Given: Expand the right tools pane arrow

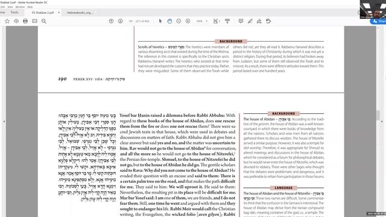Looking at the screenshot, I should (x=382, y=122).
